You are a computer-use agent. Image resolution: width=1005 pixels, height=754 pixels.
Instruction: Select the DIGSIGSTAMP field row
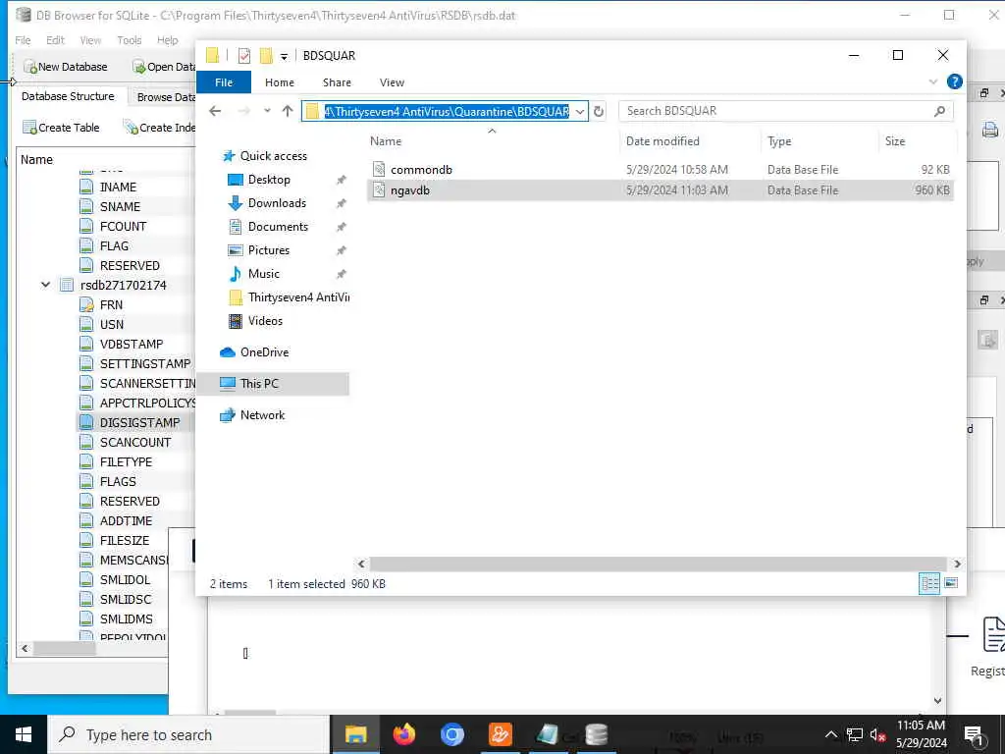(x=133, y=422)
